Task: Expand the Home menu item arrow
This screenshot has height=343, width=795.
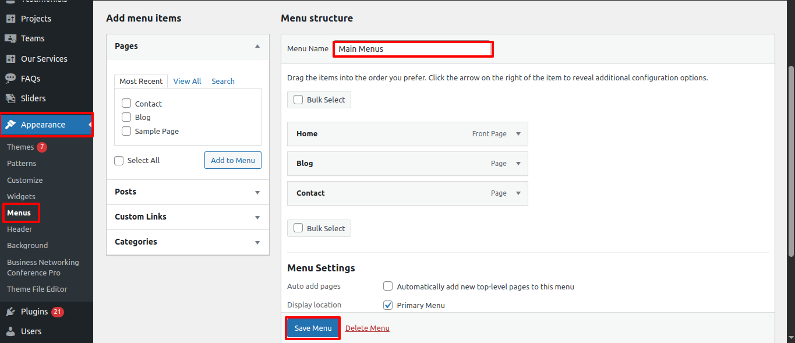Action: (518, 134)
